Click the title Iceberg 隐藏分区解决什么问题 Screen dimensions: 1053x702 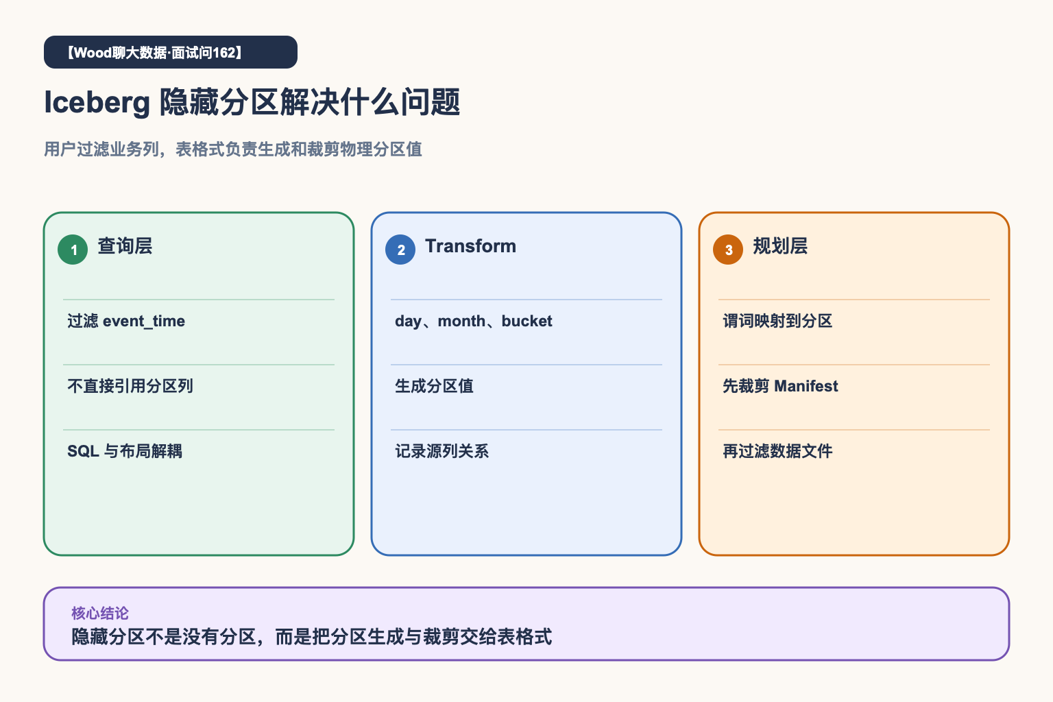[x=252, y=103]
